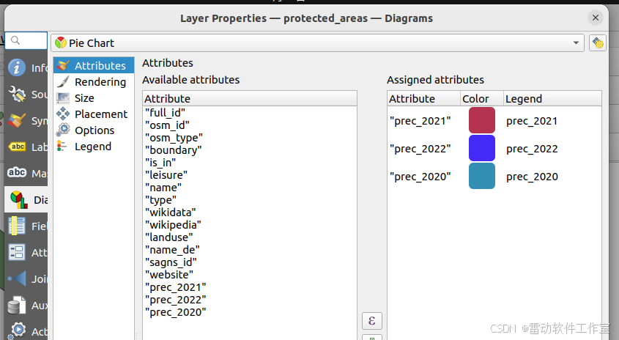Open the Pie Chart diagram type dropdown
This screenshot has width=619, height=340.
pos(317,42)
